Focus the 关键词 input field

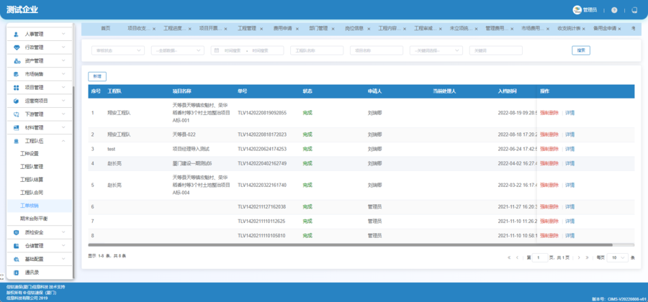496,50
